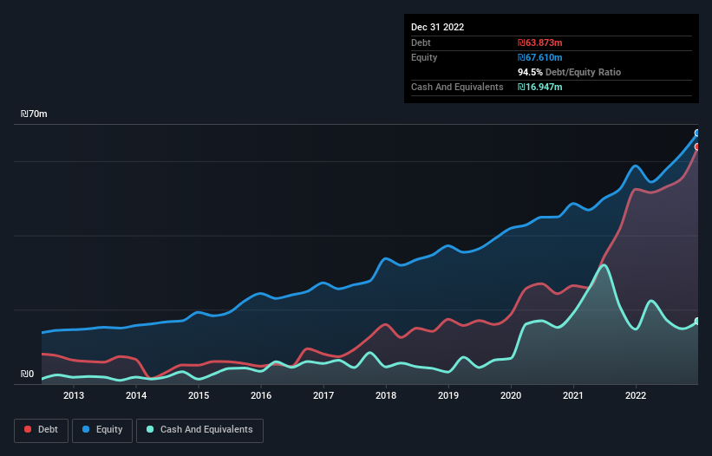
Task: Click the white-ringed Debt data point at Dec 2022
Action: pyautogui.click(x=697, y=147)
